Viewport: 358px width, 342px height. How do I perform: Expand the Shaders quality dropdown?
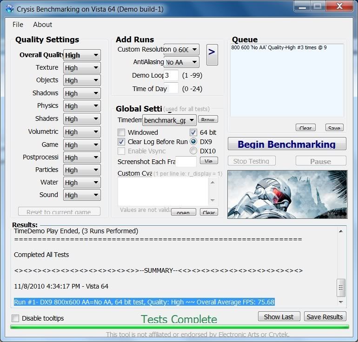(82, 119)
